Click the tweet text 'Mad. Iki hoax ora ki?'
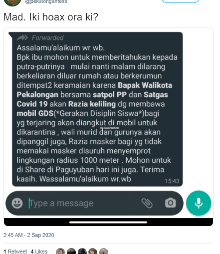Screen dimensions: 220x254 coord(51,17)
